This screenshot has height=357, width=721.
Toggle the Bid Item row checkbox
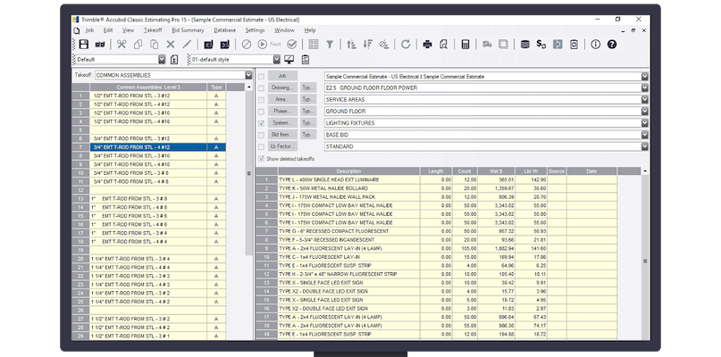tap(261, 135)
